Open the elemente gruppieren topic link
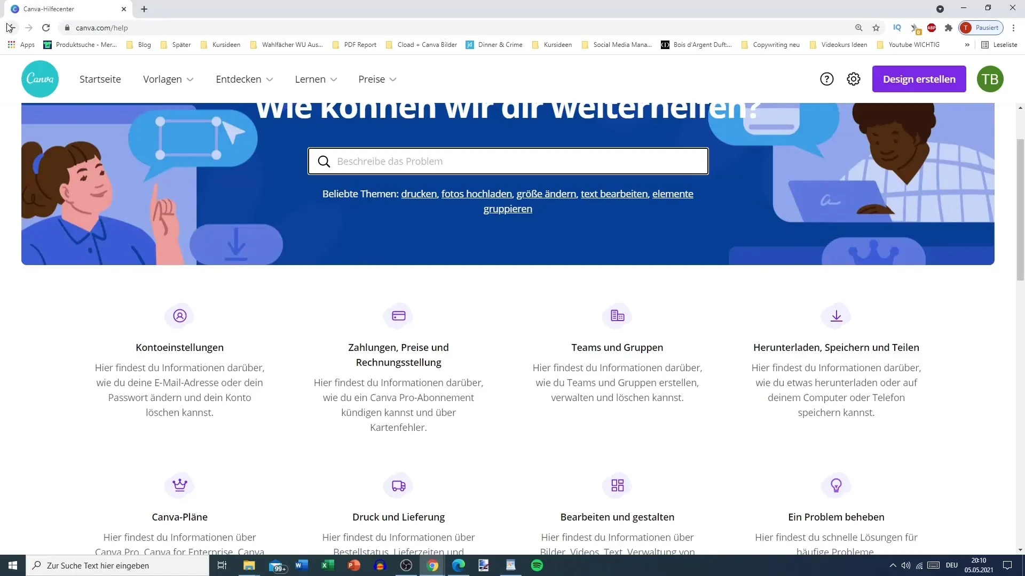 (673, 194)
